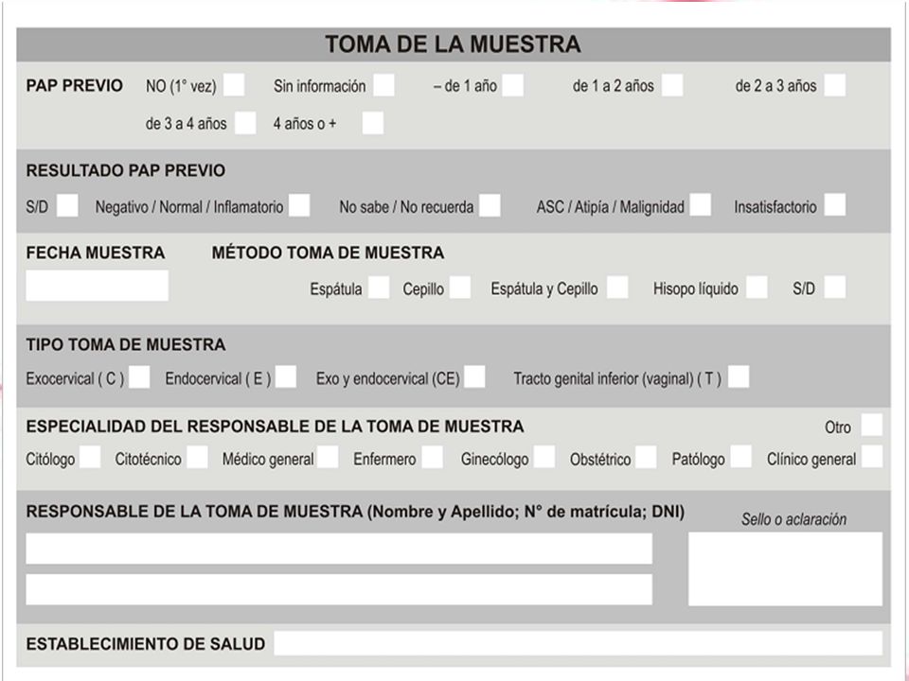Click the TIPO TOMA DE MUESTRA heading
909x681 pixels.
click(x=126, y=345)
